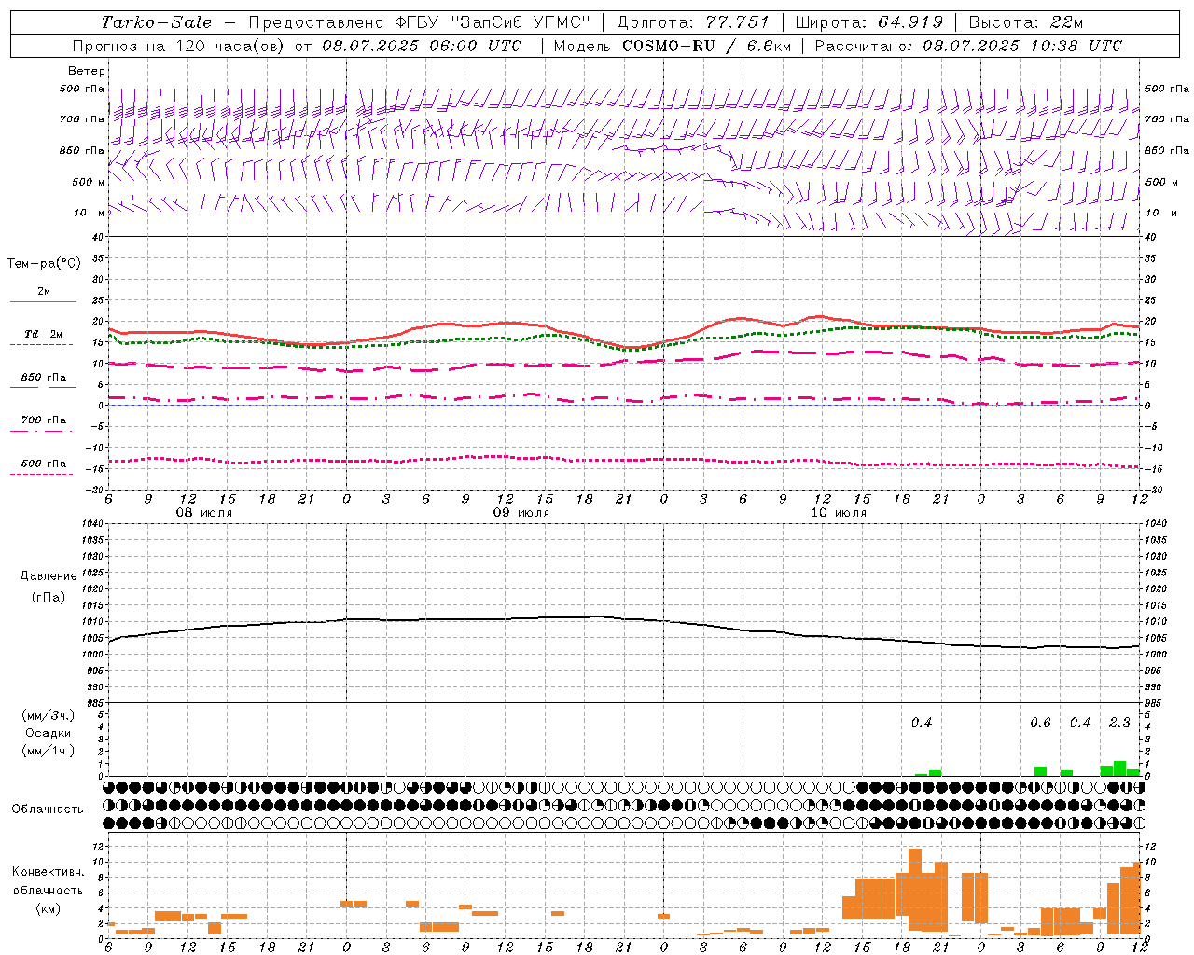
Task: Click the Долгота: 77.751 header field
Action: click(693, 22)
